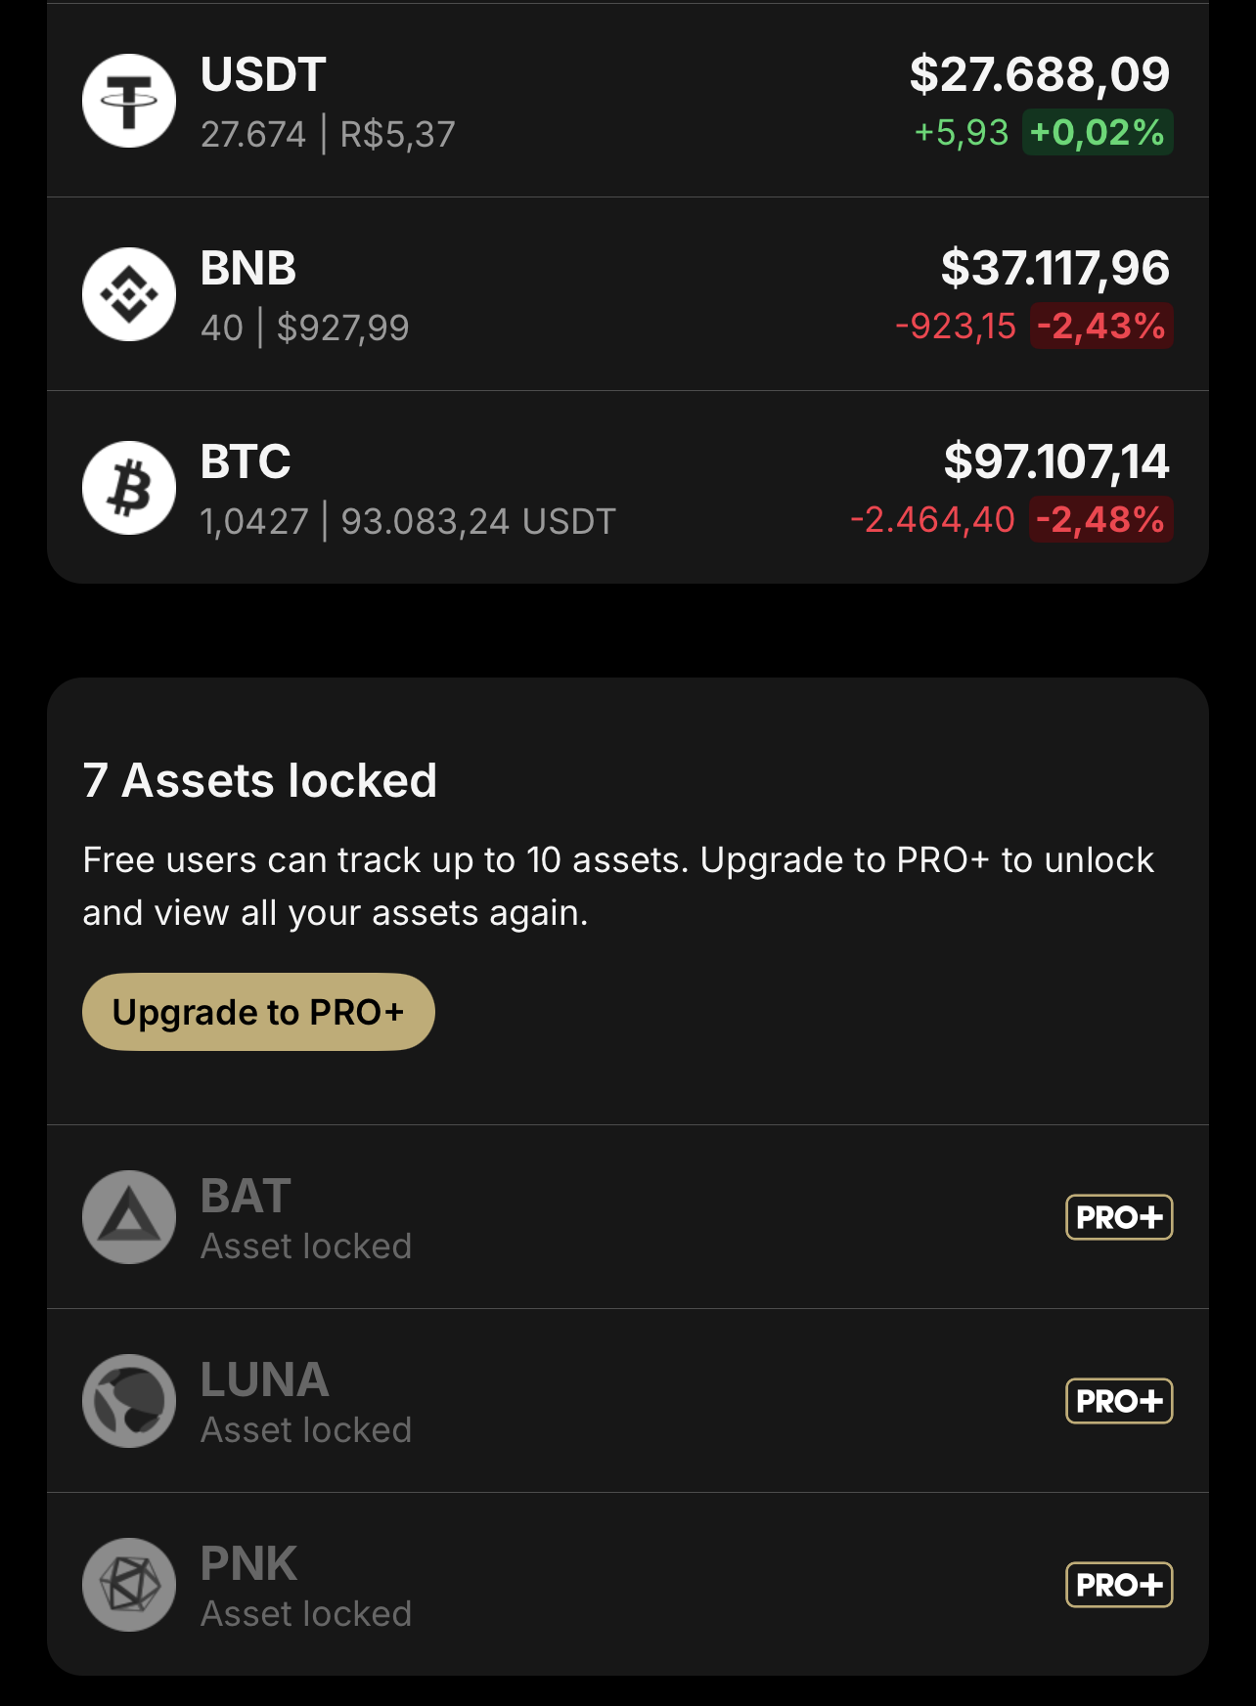Image resolution: width=1256 pixels, height=1706 pixels.
Task: Select the BTC total value $97.107,14
Action: [x=1056, y=462]
